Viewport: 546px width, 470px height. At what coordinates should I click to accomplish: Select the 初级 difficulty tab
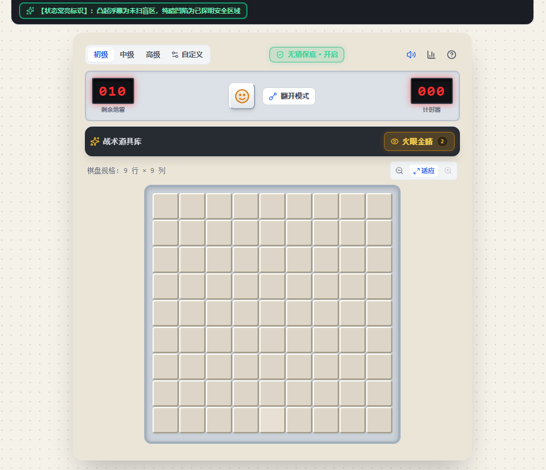click(x=101, y=55)
